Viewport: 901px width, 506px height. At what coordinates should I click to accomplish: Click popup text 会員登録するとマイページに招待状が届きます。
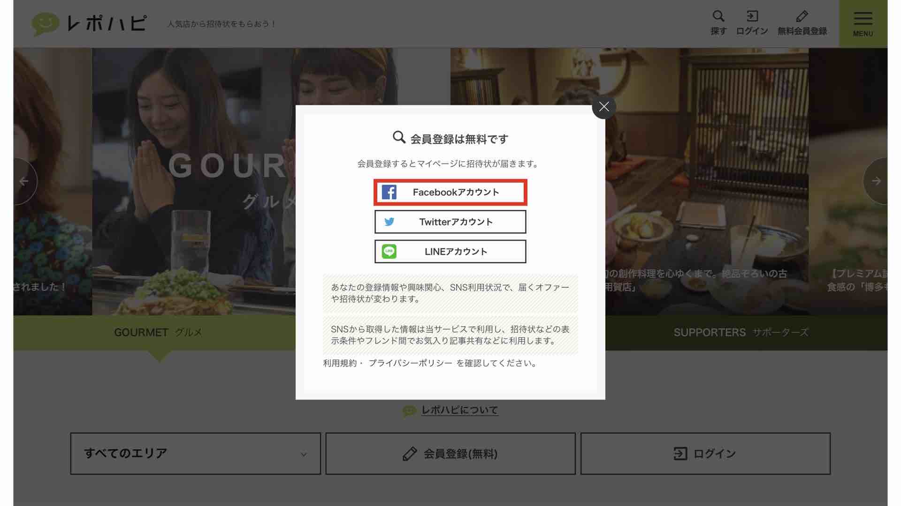point(449,164)
